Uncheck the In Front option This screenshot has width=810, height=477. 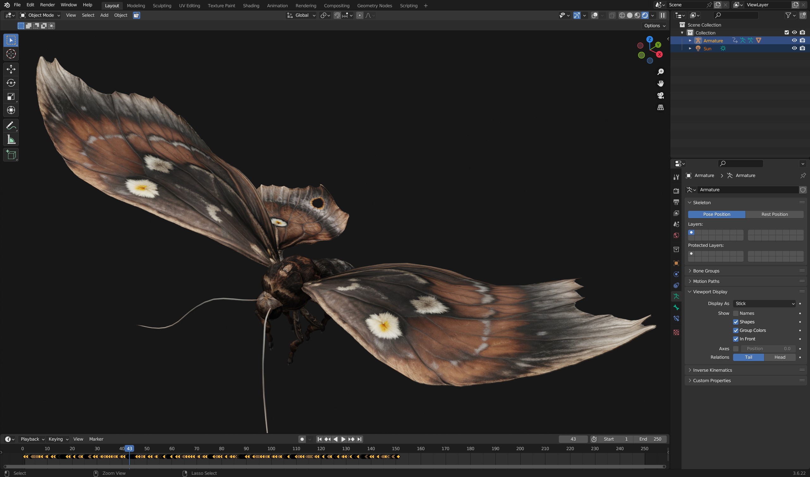click(x=736, y=339)
